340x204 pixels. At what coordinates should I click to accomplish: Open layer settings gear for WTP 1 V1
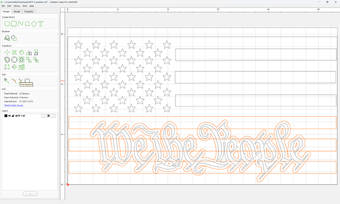pyautogui.click(x=48, y=116)
